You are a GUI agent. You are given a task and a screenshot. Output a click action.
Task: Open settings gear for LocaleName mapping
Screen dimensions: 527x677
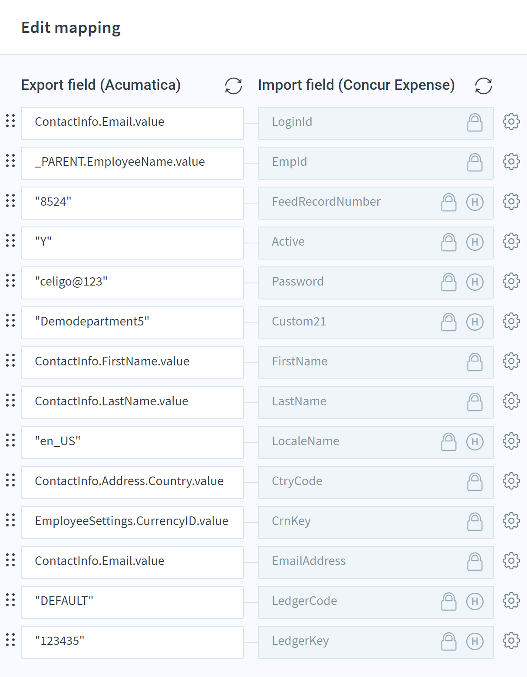point(511,441)
